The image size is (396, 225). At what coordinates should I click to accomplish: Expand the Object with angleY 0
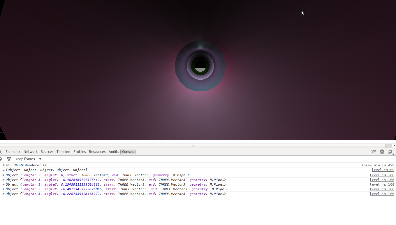pyautogui.click(x=3, y=175)
